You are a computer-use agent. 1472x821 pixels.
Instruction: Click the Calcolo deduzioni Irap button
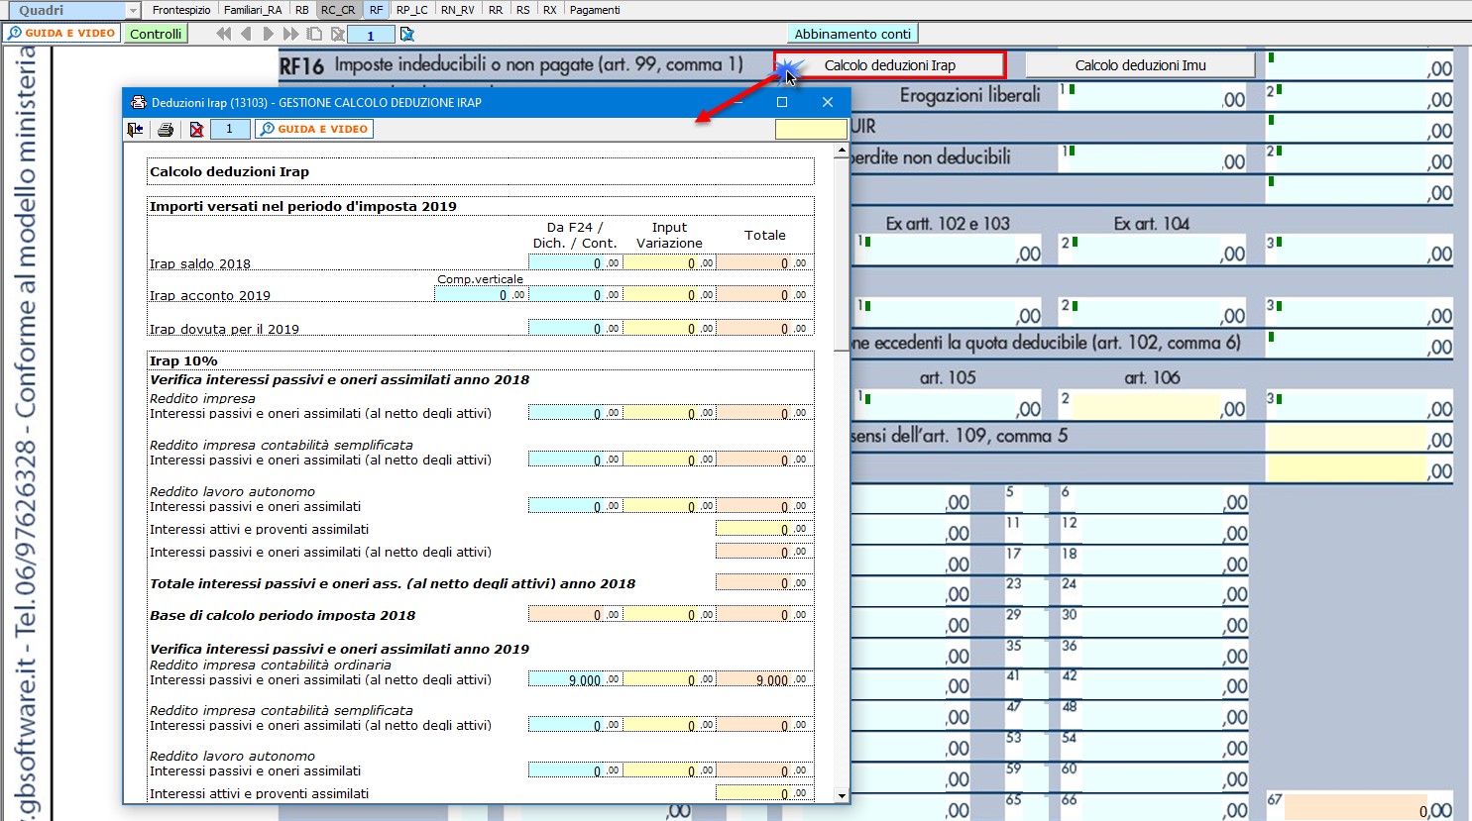coord(890,65)
